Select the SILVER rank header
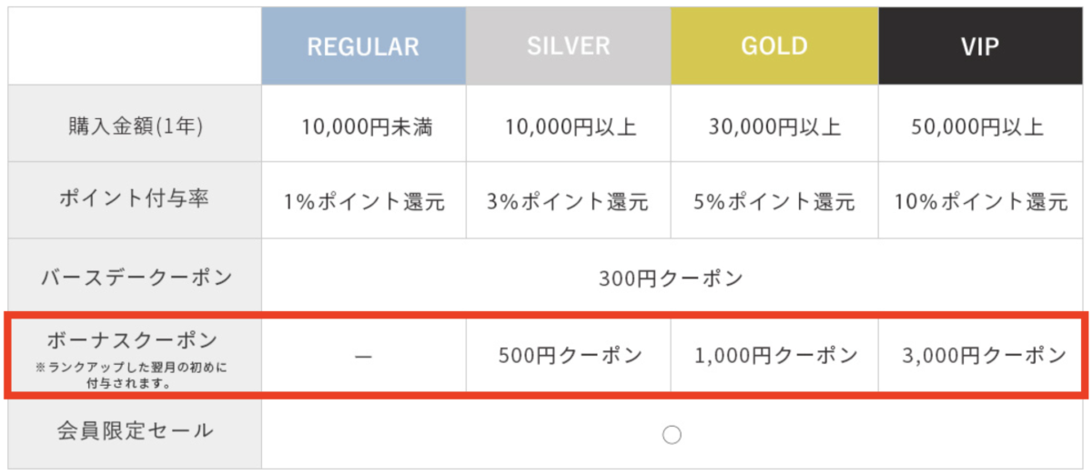 [x=569, y=46]
